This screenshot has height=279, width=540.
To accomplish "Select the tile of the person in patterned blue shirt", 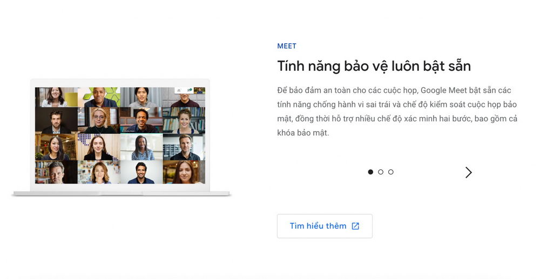I will (141, 147).
